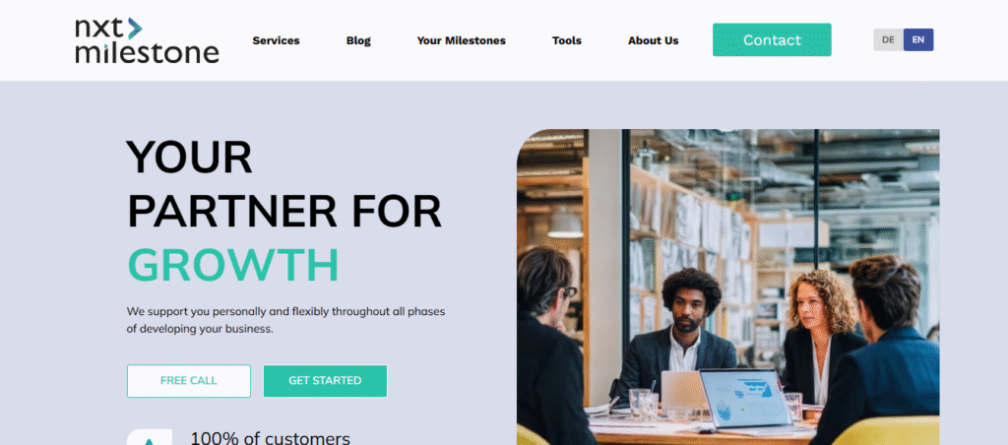Click the teal arrow in the logo
This screenshot has width=1008, height=445.
pos(134,29)
